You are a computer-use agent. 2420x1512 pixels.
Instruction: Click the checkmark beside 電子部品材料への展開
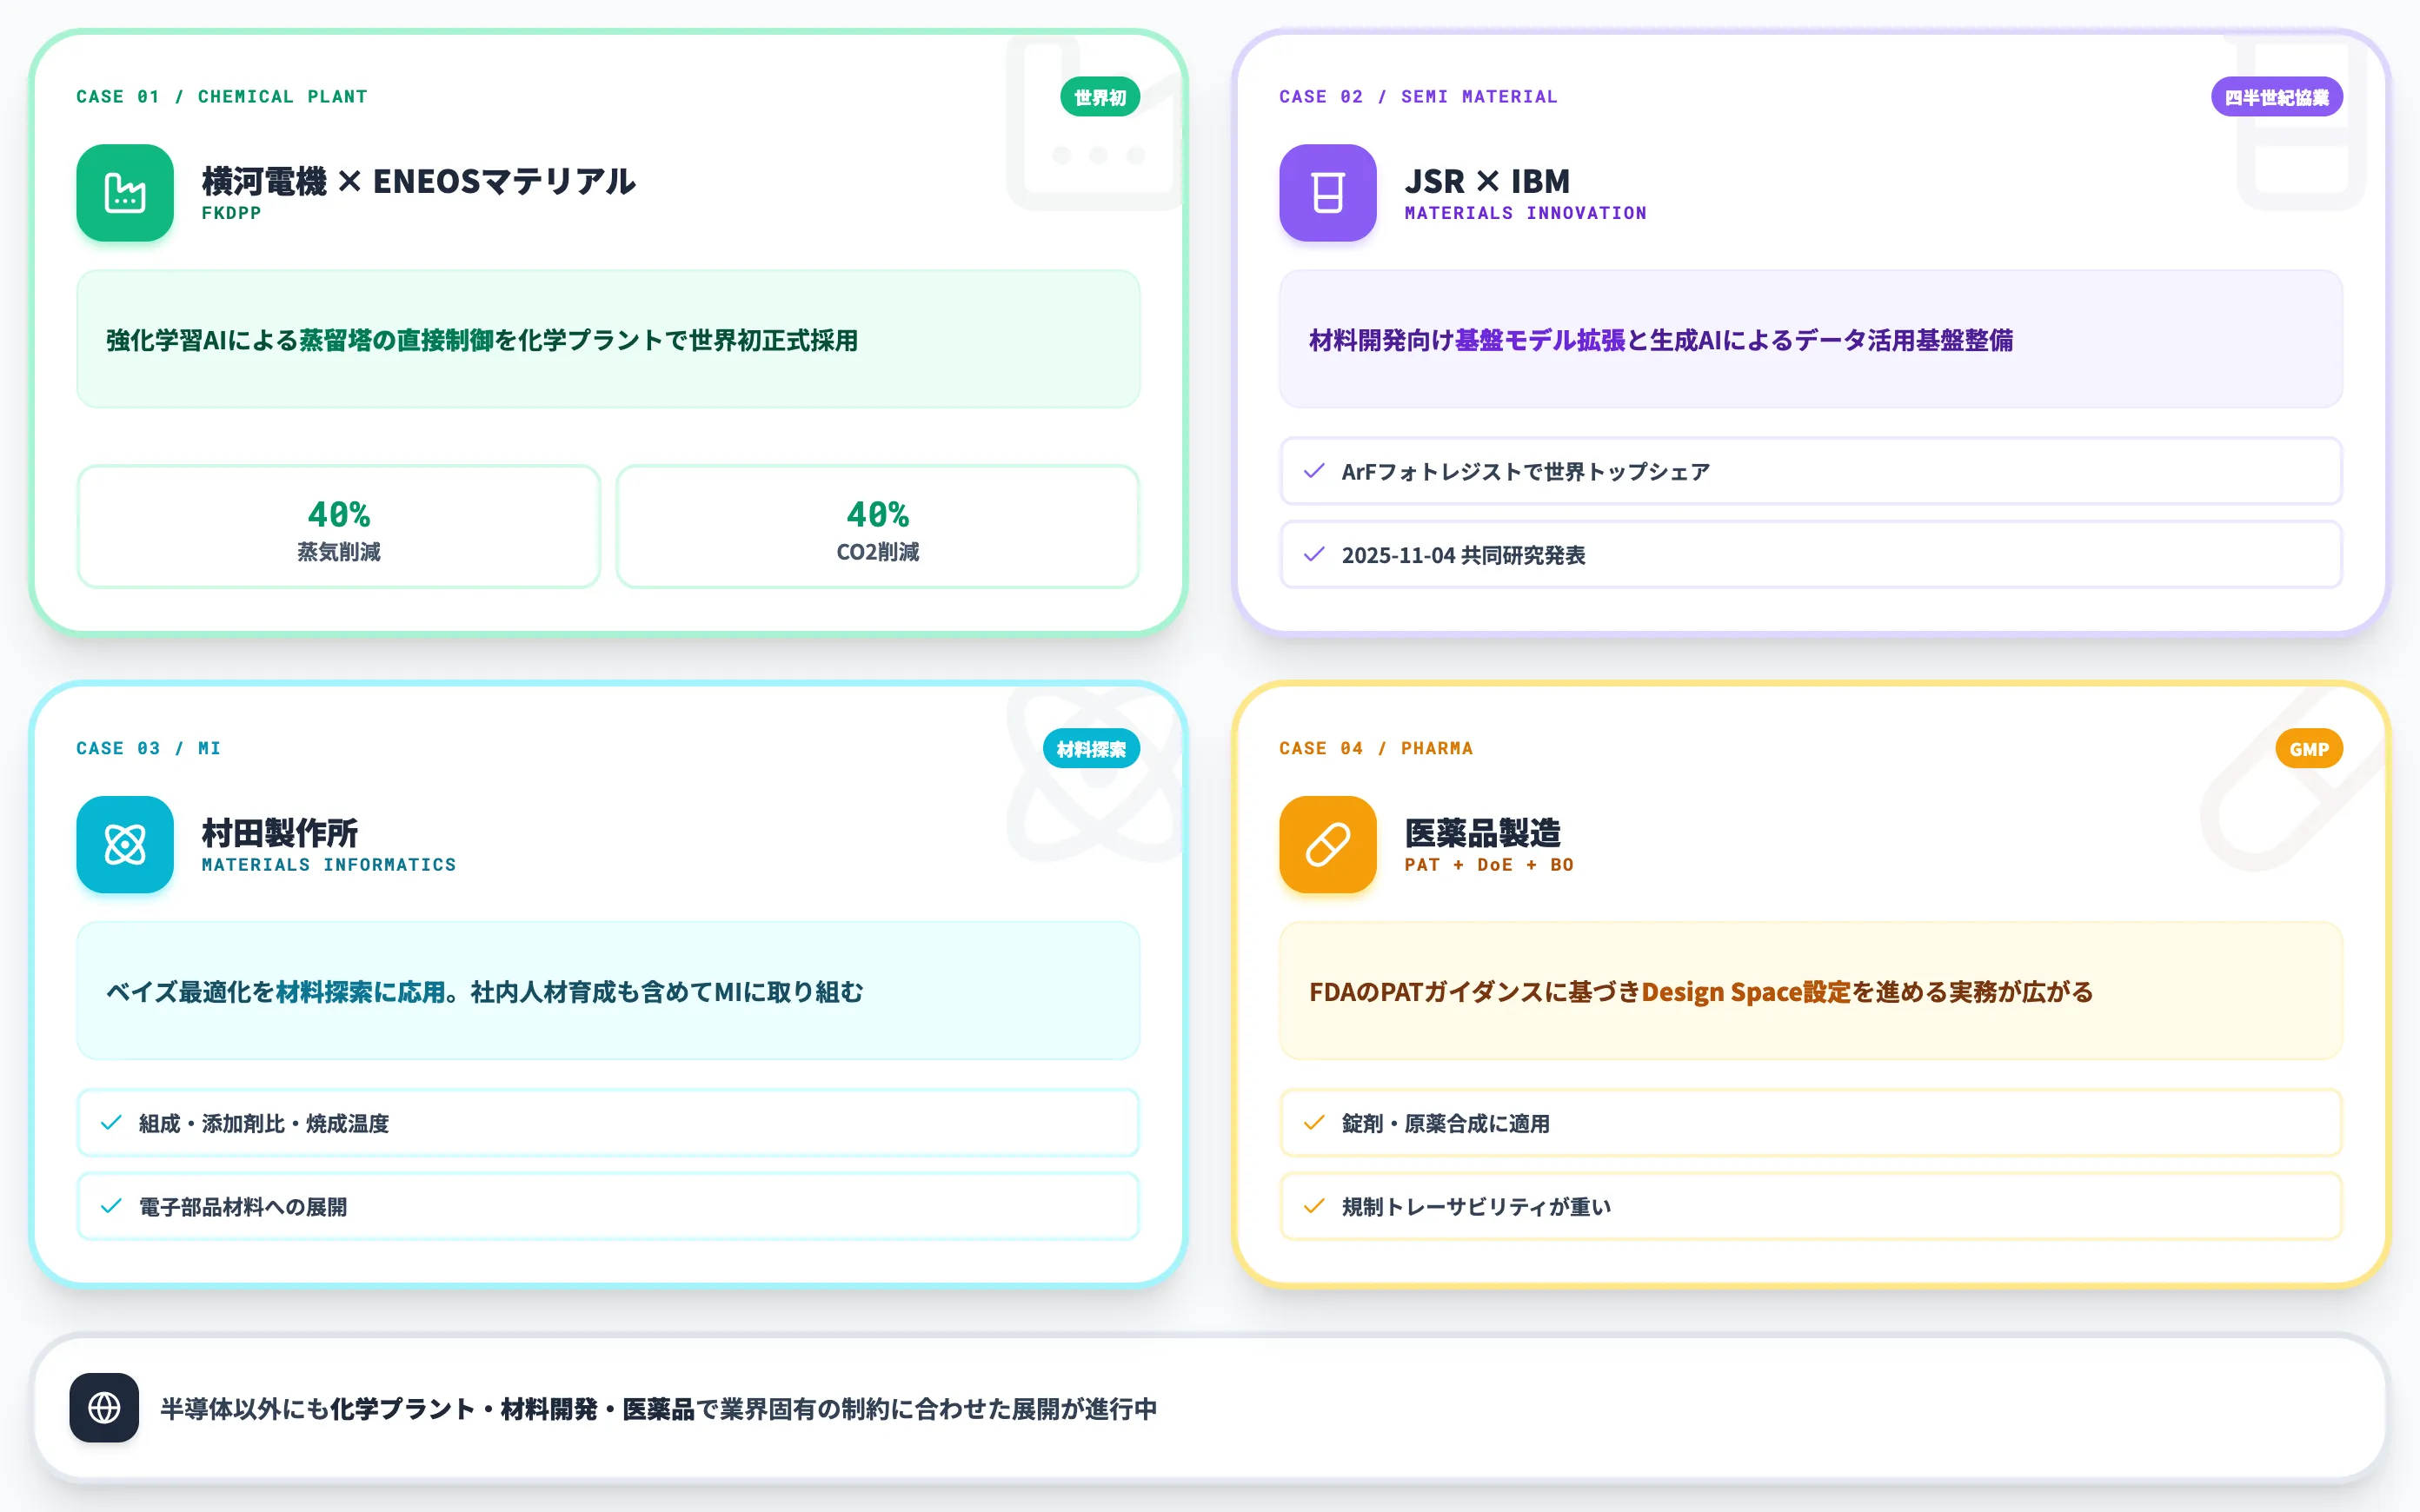click(x=112, y=1206)
